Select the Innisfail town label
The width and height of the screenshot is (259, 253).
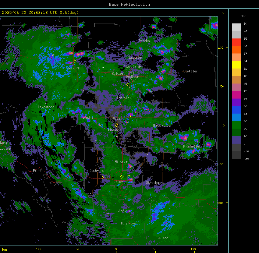[125, 98]
